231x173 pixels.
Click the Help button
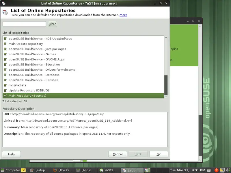point(11,154)
